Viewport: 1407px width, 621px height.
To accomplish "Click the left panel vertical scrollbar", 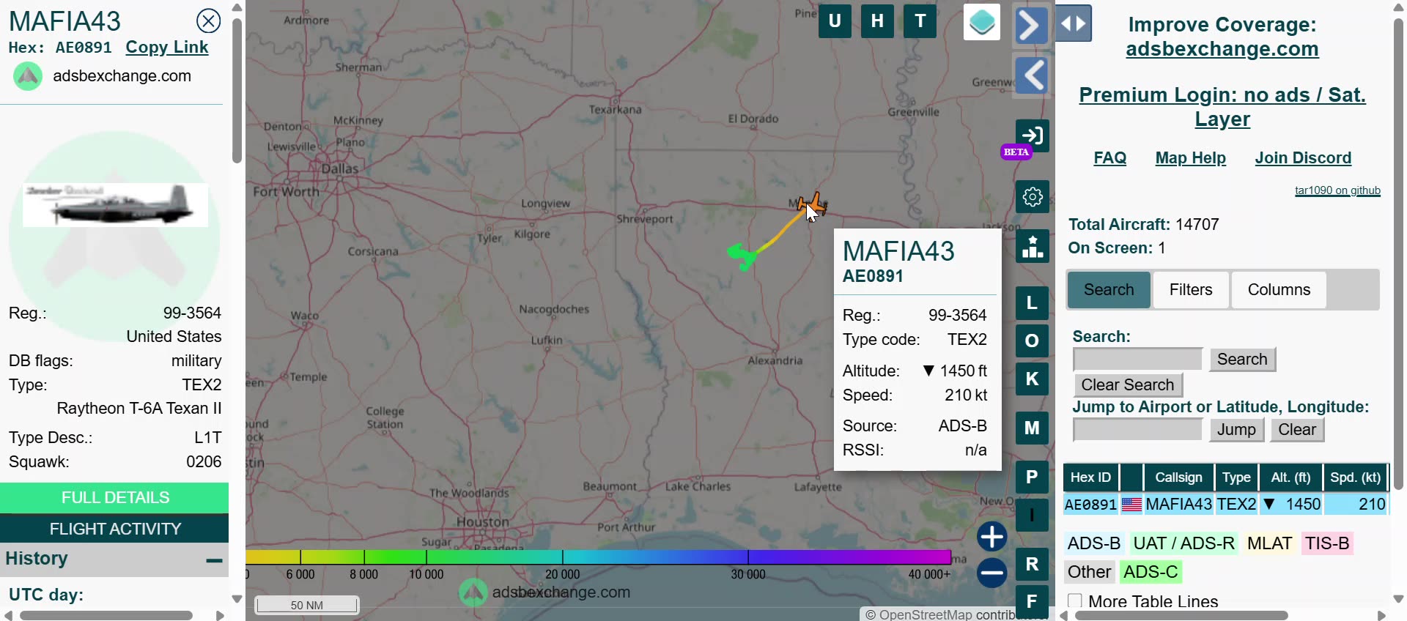I will click(237, 91).
